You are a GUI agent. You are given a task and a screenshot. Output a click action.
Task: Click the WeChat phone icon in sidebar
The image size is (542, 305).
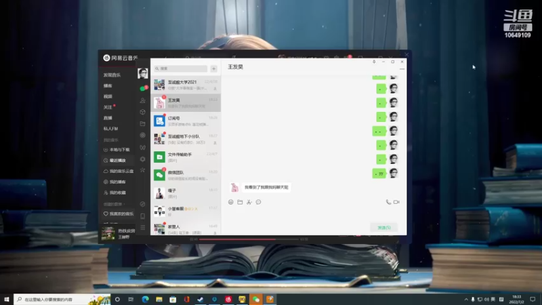[143, 216]
